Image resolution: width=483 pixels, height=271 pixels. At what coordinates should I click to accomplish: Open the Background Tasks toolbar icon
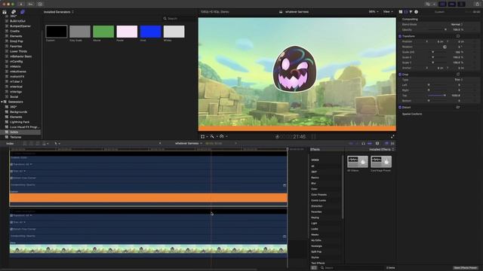click(x=40, y=5)
